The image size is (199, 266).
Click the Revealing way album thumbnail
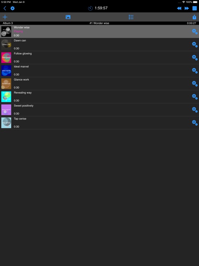(6, 97)
